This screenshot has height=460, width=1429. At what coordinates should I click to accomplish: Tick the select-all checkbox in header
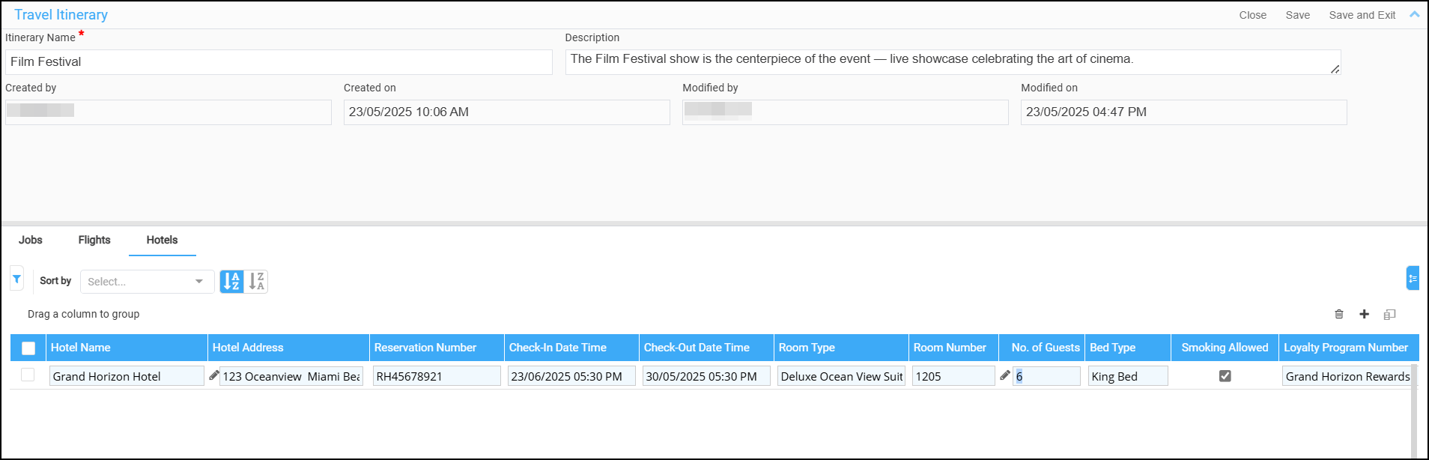pos(28,348)
